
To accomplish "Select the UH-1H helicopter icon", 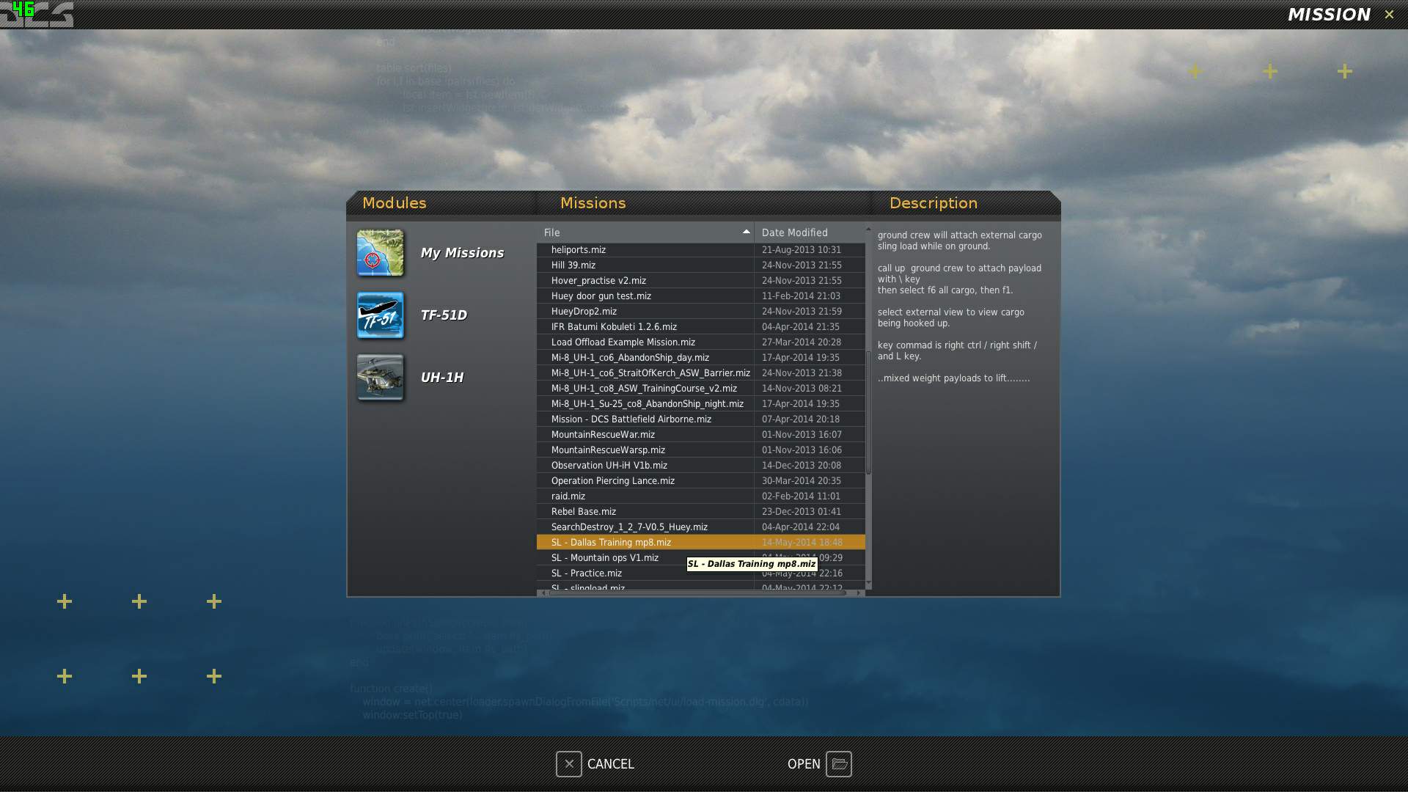I will [380, 378].
